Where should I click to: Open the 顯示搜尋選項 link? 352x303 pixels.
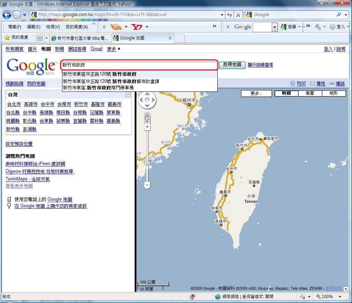260,65
